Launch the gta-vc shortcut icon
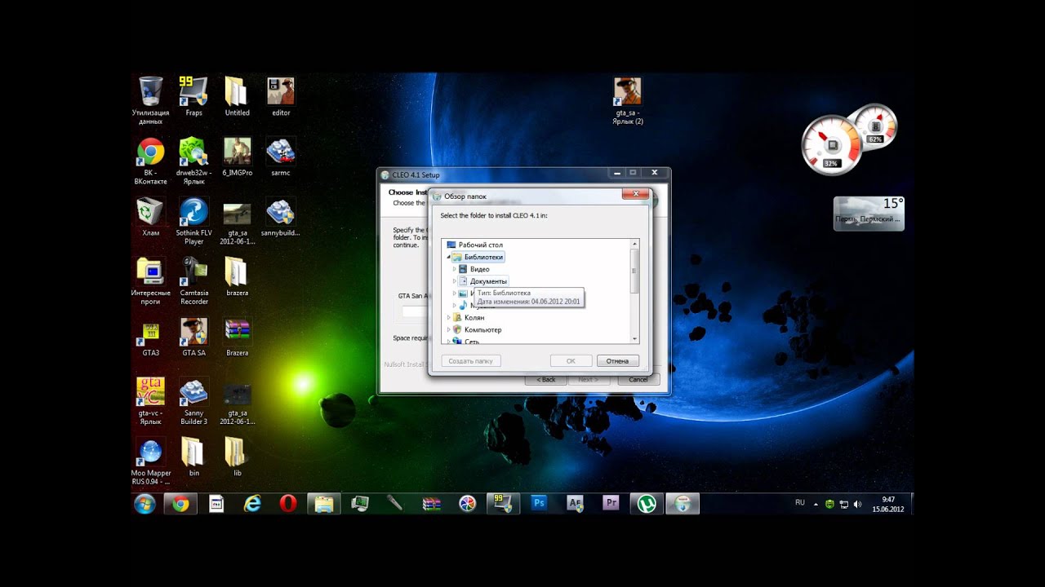This screenshot has width=1045, height=587. [x=150, y=401]
